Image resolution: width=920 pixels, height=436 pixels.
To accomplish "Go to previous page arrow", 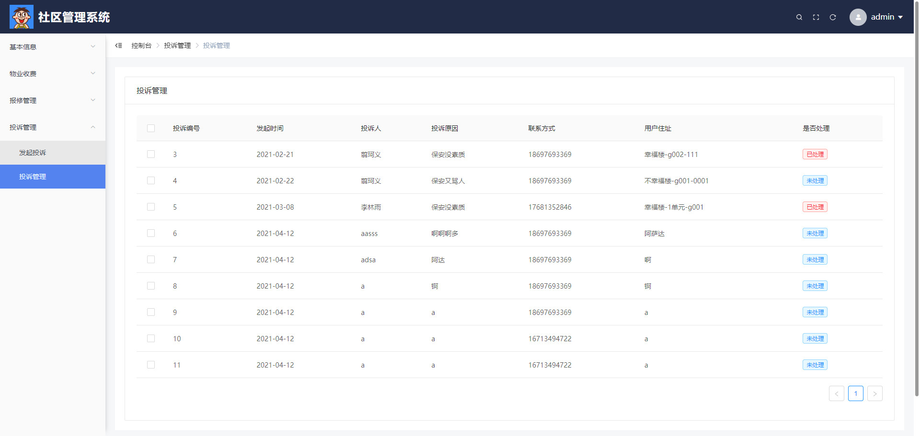I will (837, 393).
